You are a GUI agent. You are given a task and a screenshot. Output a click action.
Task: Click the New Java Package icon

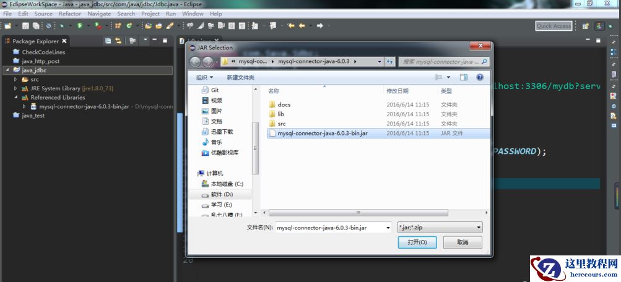pyautogui.click(x=118, y=26)
